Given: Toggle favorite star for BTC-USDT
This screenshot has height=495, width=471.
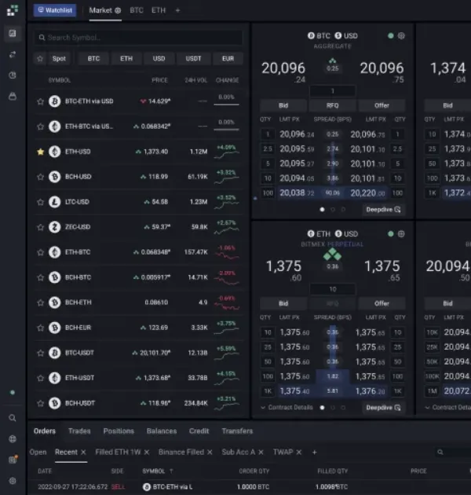Looking at the screenshot, I should pos(40,353).
